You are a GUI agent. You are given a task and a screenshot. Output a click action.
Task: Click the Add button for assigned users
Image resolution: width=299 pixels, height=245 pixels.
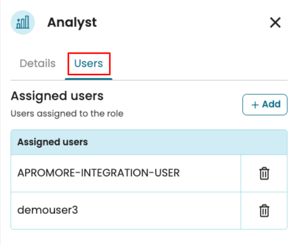[x=265, y=104]
